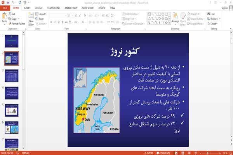Select slide 5 thumbnail with chart

12,110
